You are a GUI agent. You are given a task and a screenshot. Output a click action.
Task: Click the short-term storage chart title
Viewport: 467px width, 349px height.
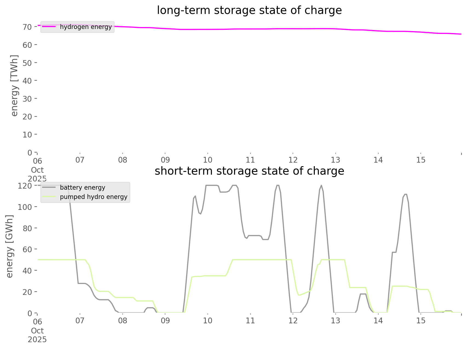pyautogui.click(x=249, y=171)
